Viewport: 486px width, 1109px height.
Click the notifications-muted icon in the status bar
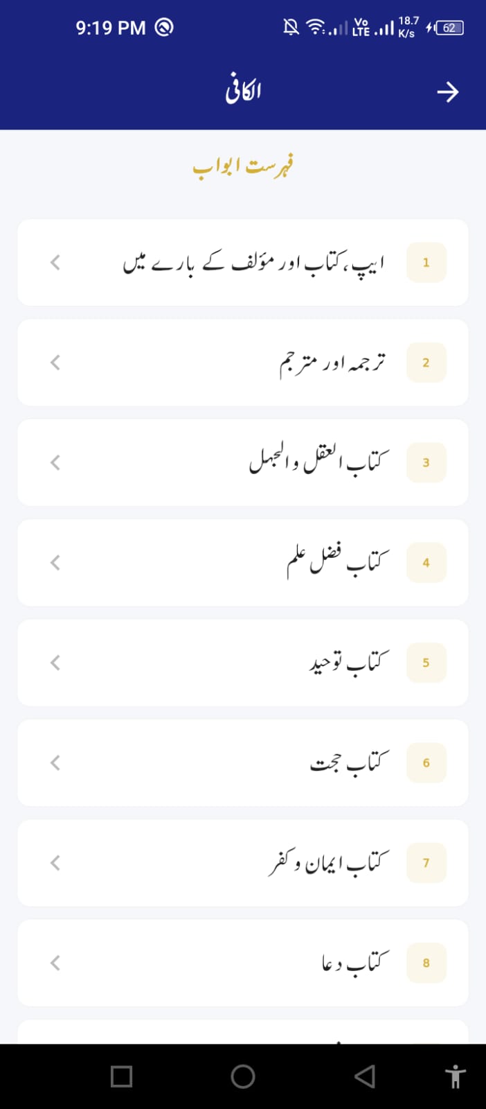point(290,26)
